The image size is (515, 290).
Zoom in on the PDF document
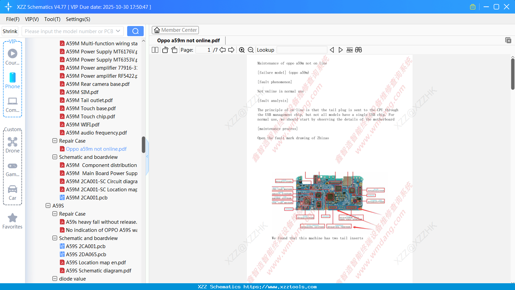(242, 50)
